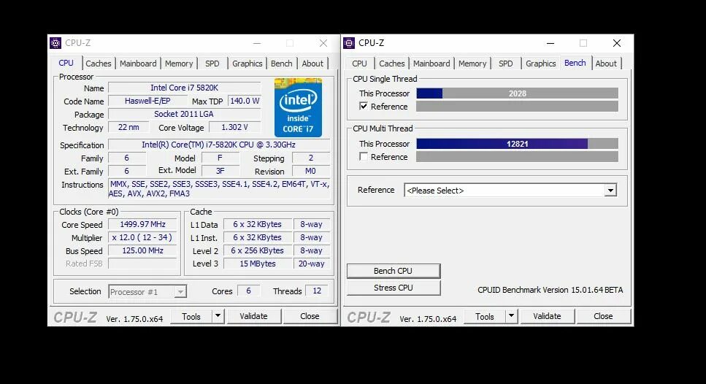The height and width of the screenshot is (384, 706).
Task: Click Level 3 associativity 20-way
Action: coord(312,264)
